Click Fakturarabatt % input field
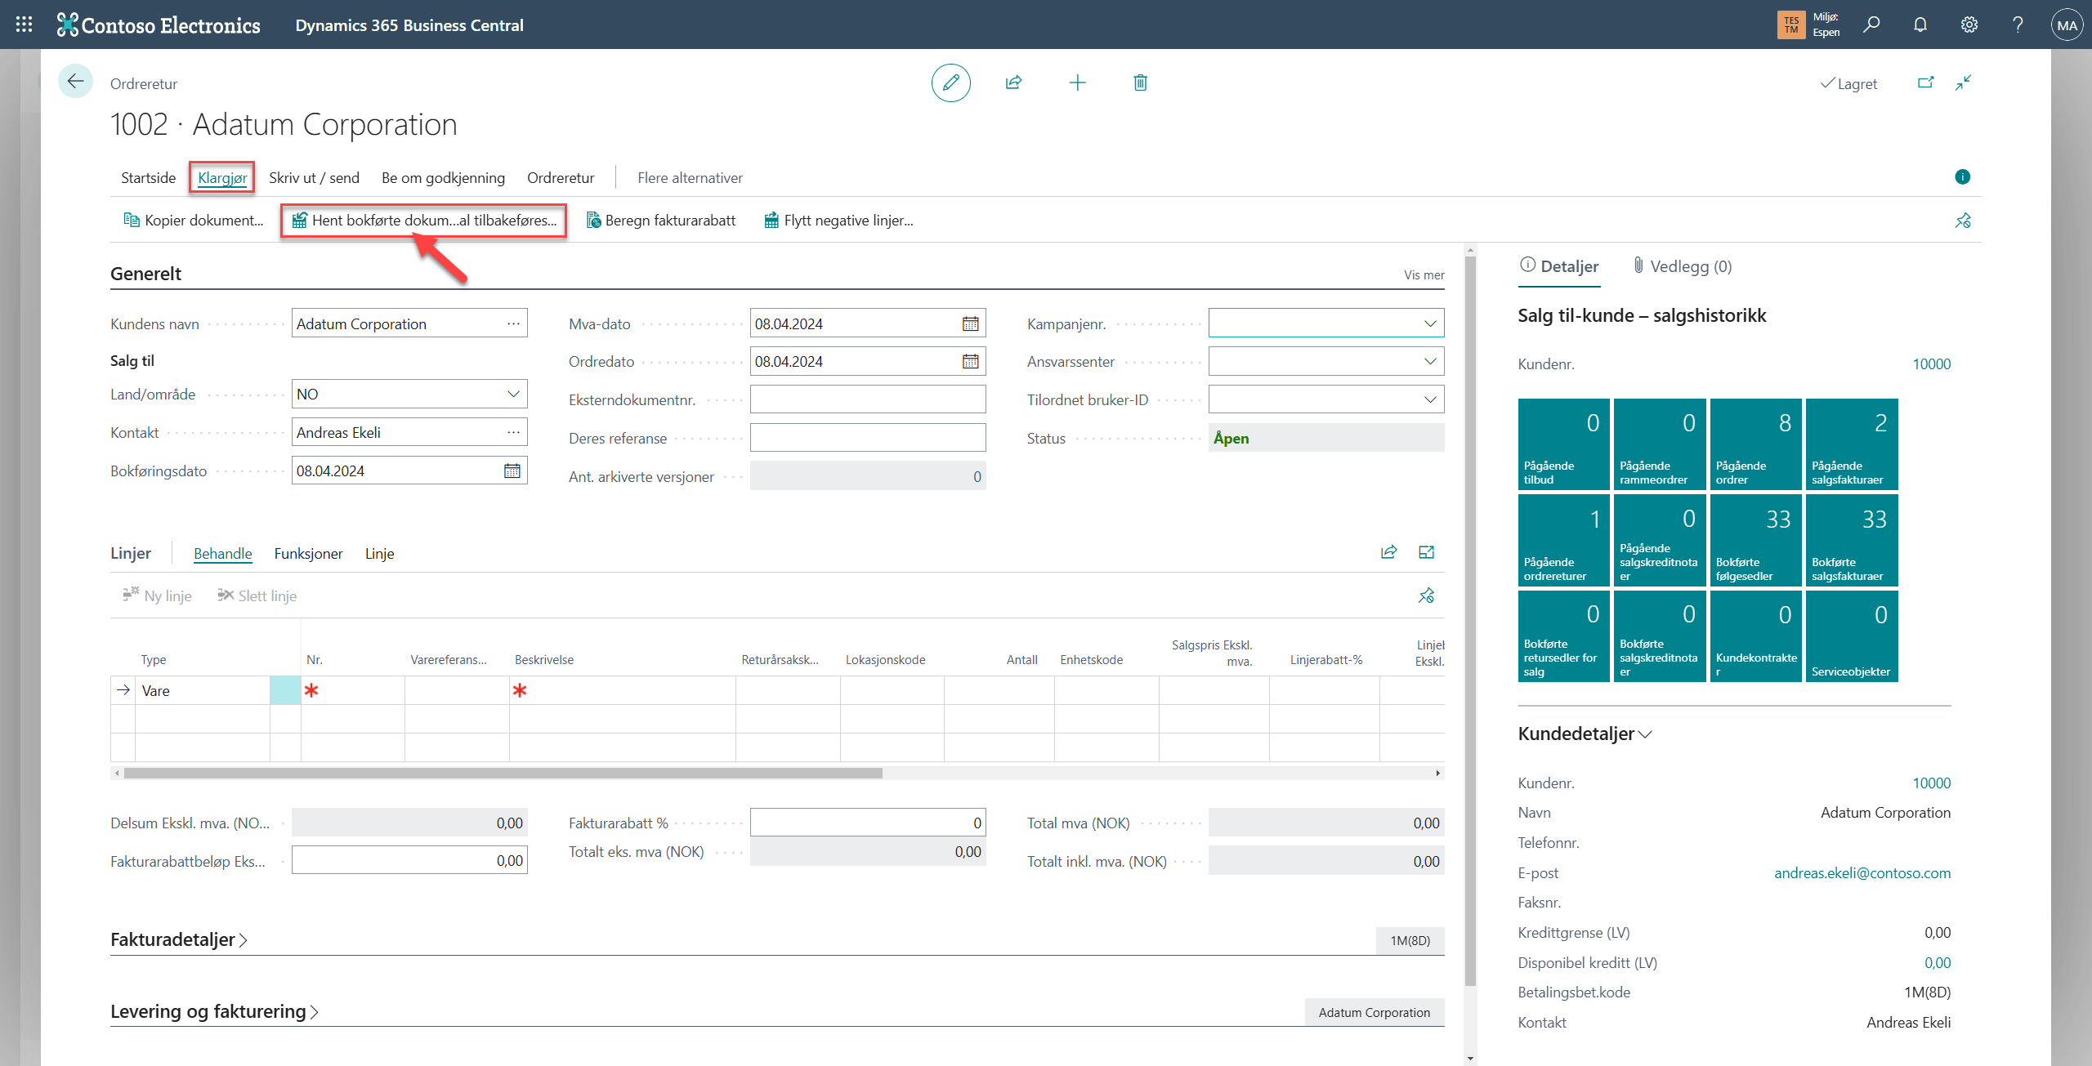 [868, 823]
